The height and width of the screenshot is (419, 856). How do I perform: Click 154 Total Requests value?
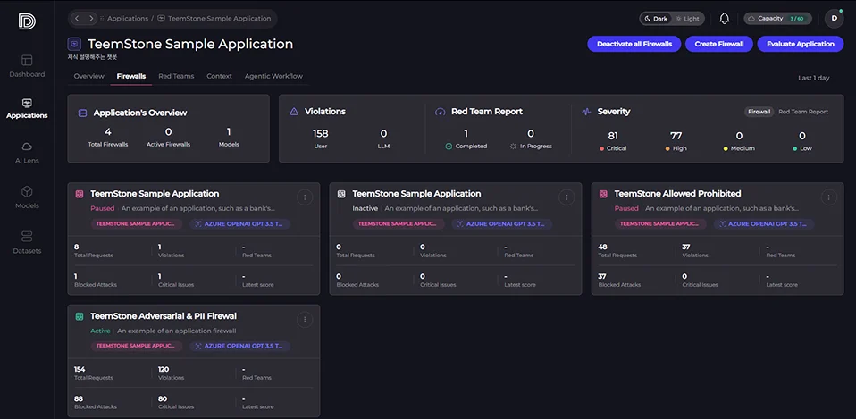[x=80, y=369]
